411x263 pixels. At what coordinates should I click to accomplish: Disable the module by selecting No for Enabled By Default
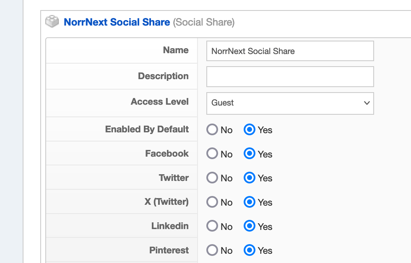(x=212, y=130)
